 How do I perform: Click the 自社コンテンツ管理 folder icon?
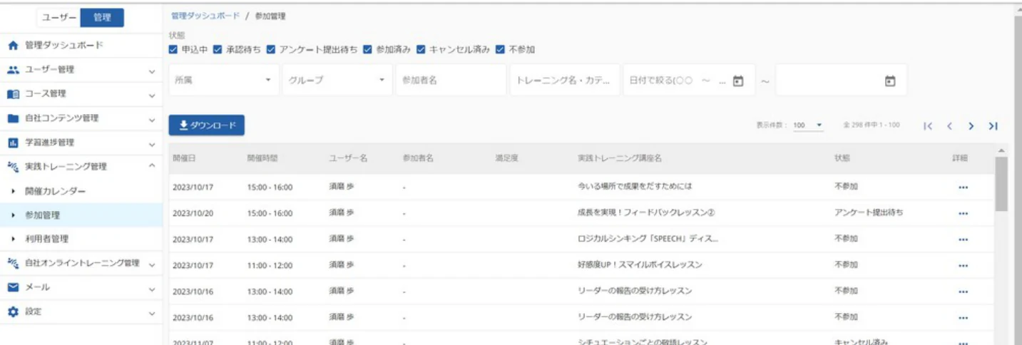[x=13, y=118]
